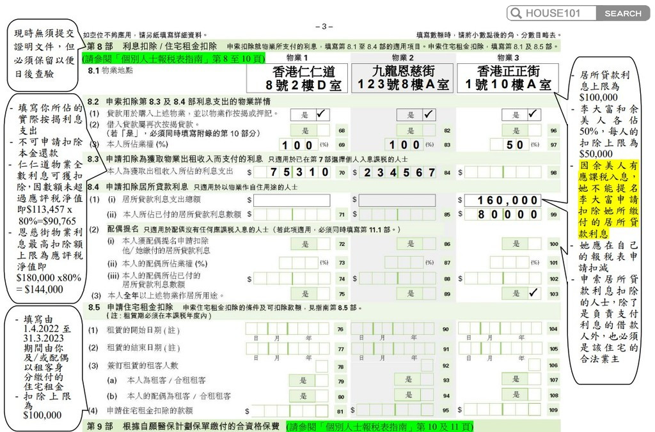Click interest expense field showing 75310
Screen dimensions: 655x432
pos(292,172)
